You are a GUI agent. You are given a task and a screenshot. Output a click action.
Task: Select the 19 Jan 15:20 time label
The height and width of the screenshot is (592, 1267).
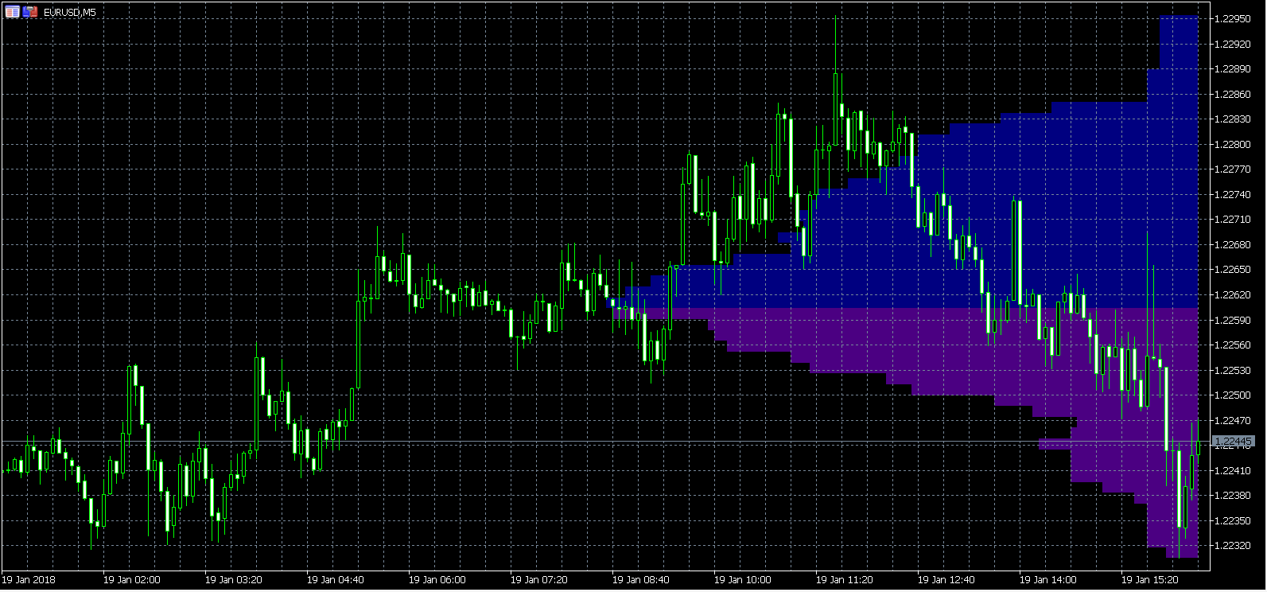tap(1149, 580)
